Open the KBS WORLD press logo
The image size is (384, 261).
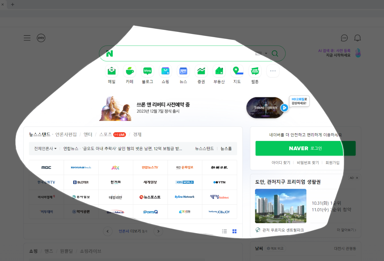coord(185,182)
